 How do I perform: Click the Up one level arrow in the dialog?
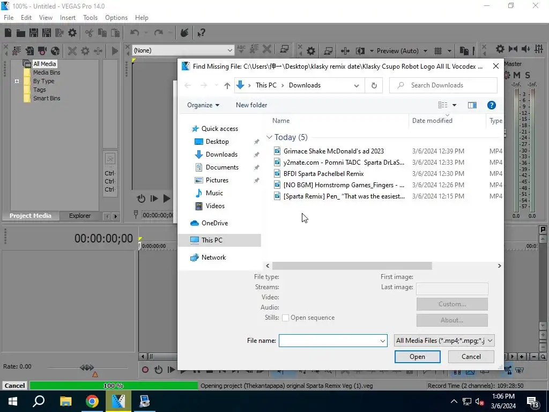click(227, 85)
